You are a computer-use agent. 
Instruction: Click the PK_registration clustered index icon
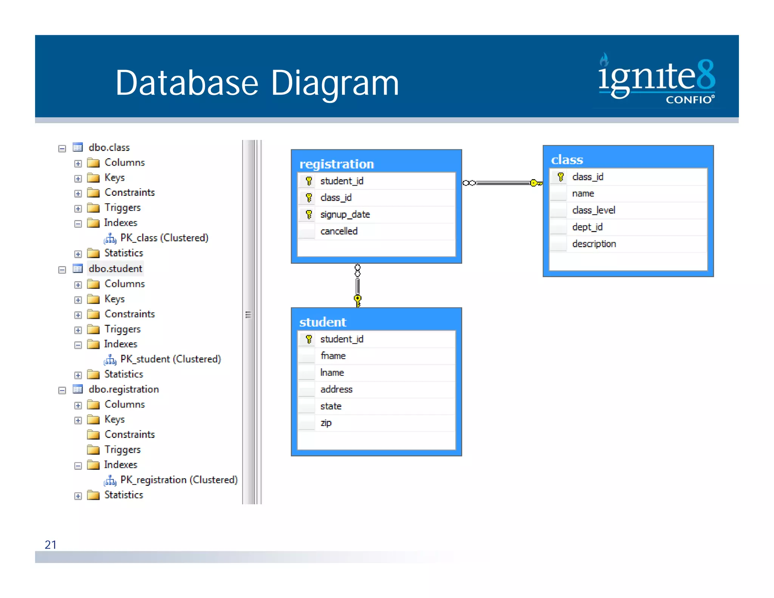(x=110, y=480)
